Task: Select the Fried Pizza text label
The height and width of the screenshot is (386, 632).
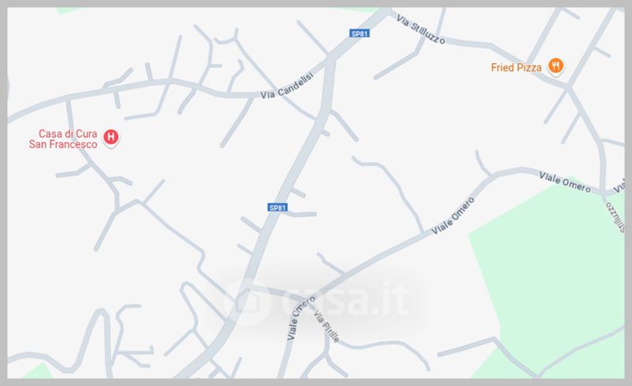Action: [516, 68]
